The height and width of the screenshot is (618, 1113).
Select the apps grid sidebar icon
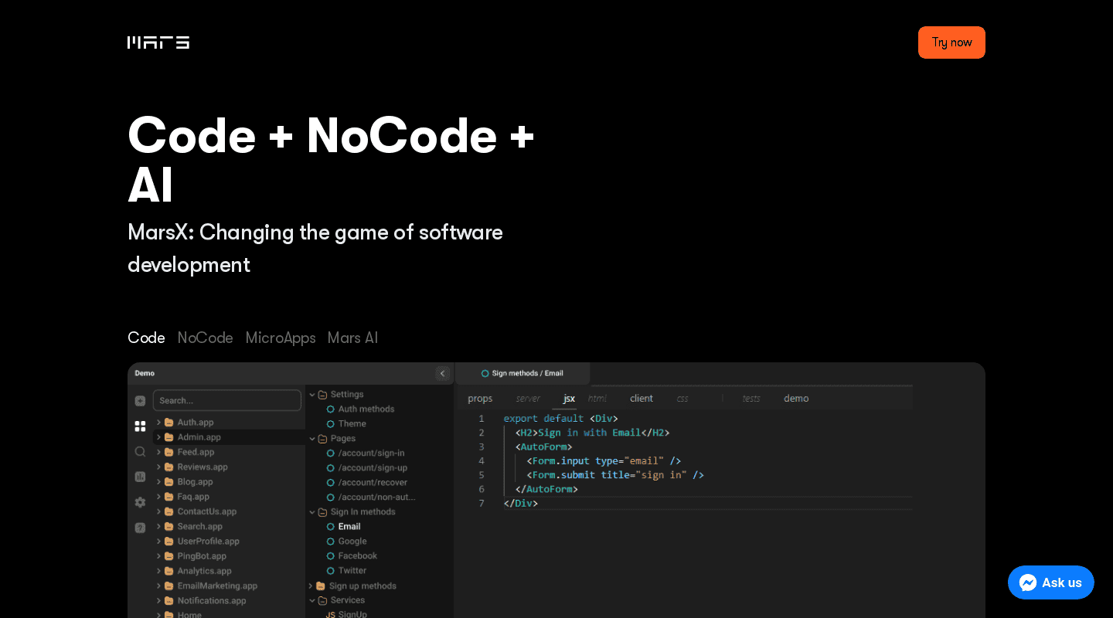(x=140, y=426)
